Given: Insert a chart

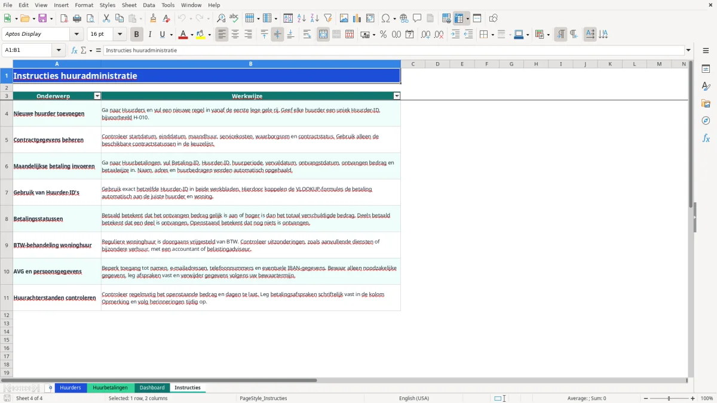Looking at the screenshot, I should point(357,19).
